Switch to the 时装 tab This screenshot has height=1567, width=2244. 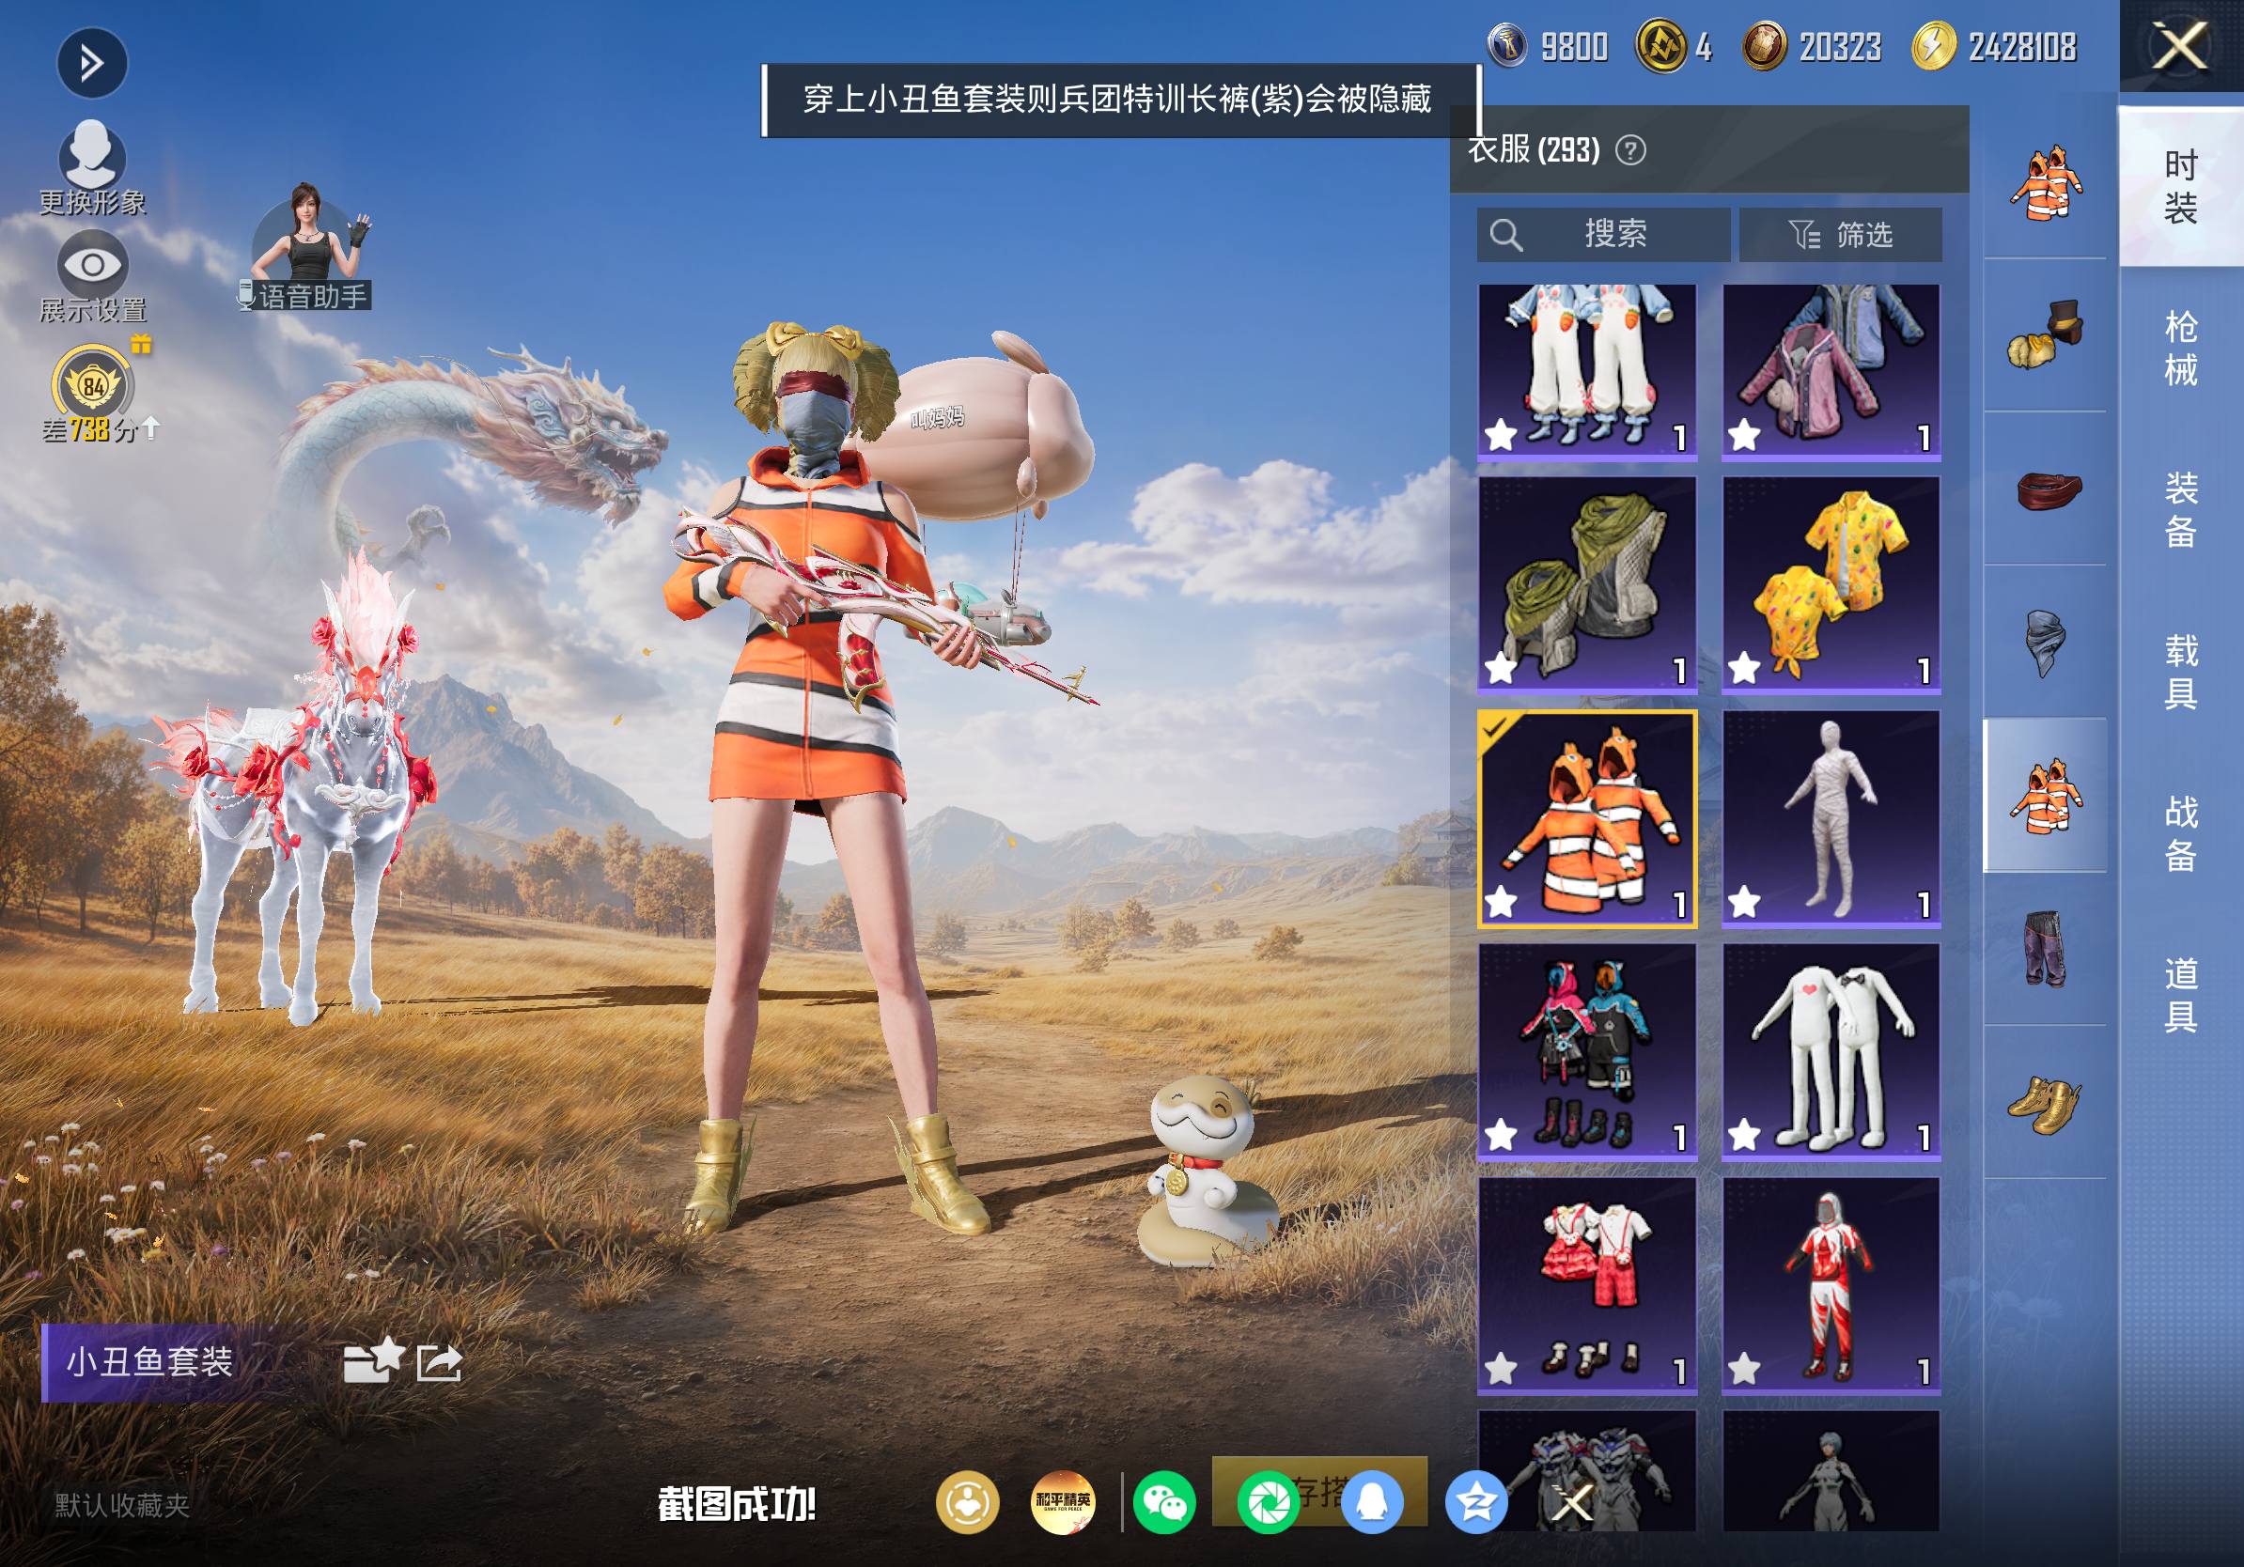tap(2180, 186)
